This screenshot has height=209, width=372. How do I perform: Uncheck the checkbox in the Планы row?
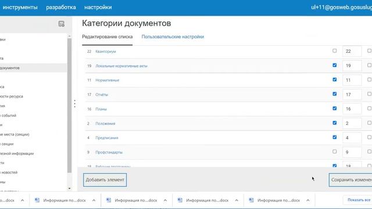tap(335, 109)
